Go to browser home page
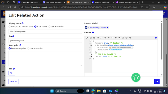The height and width of the screenshot is (94, 168). pos(15,7)
